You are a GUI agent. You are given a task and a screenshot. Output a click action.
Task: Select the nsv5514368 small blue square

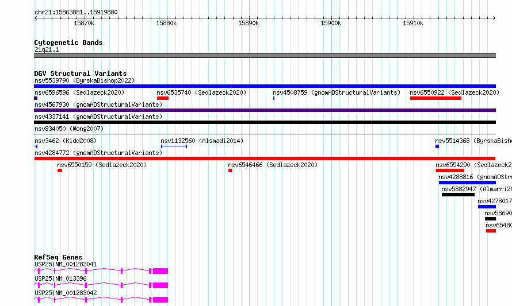(x=437, y=146)
